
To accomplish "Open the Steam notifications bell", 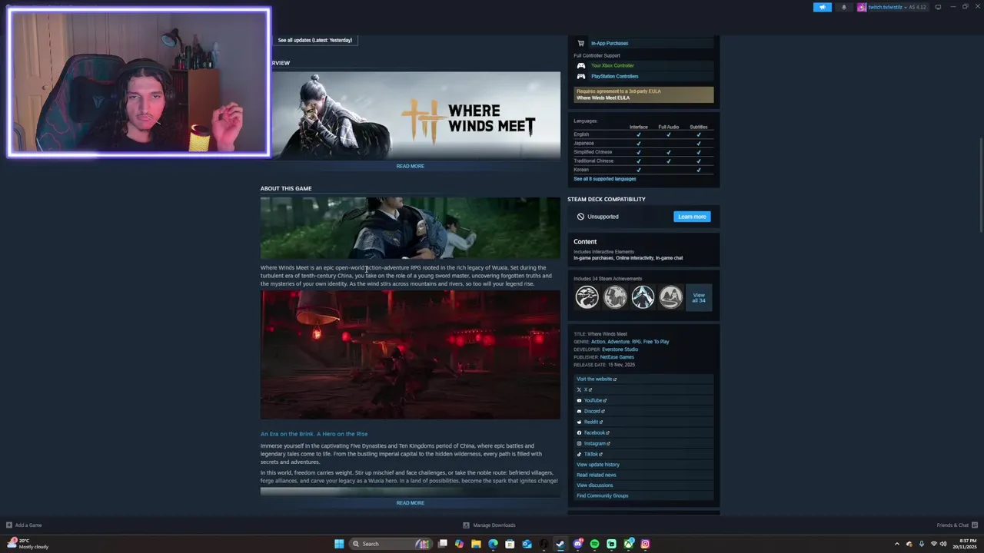I will click(x=843, y=7).
